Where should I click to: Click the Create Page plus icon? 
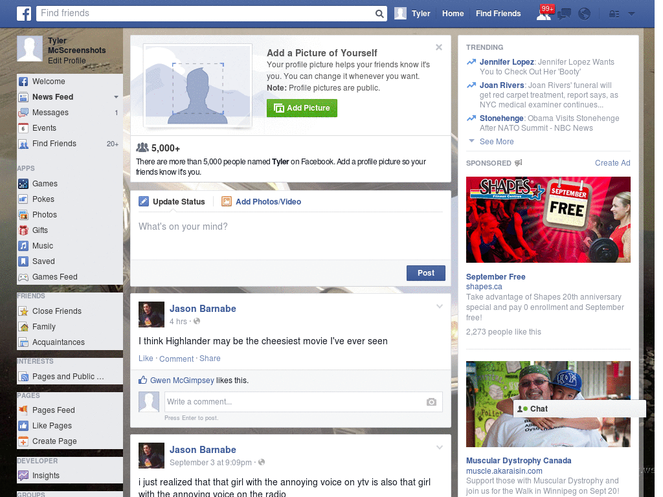coord(23,441)
